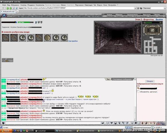Click the counter banner below items
The image size is (167, 133).
click(x=8, y=60)
